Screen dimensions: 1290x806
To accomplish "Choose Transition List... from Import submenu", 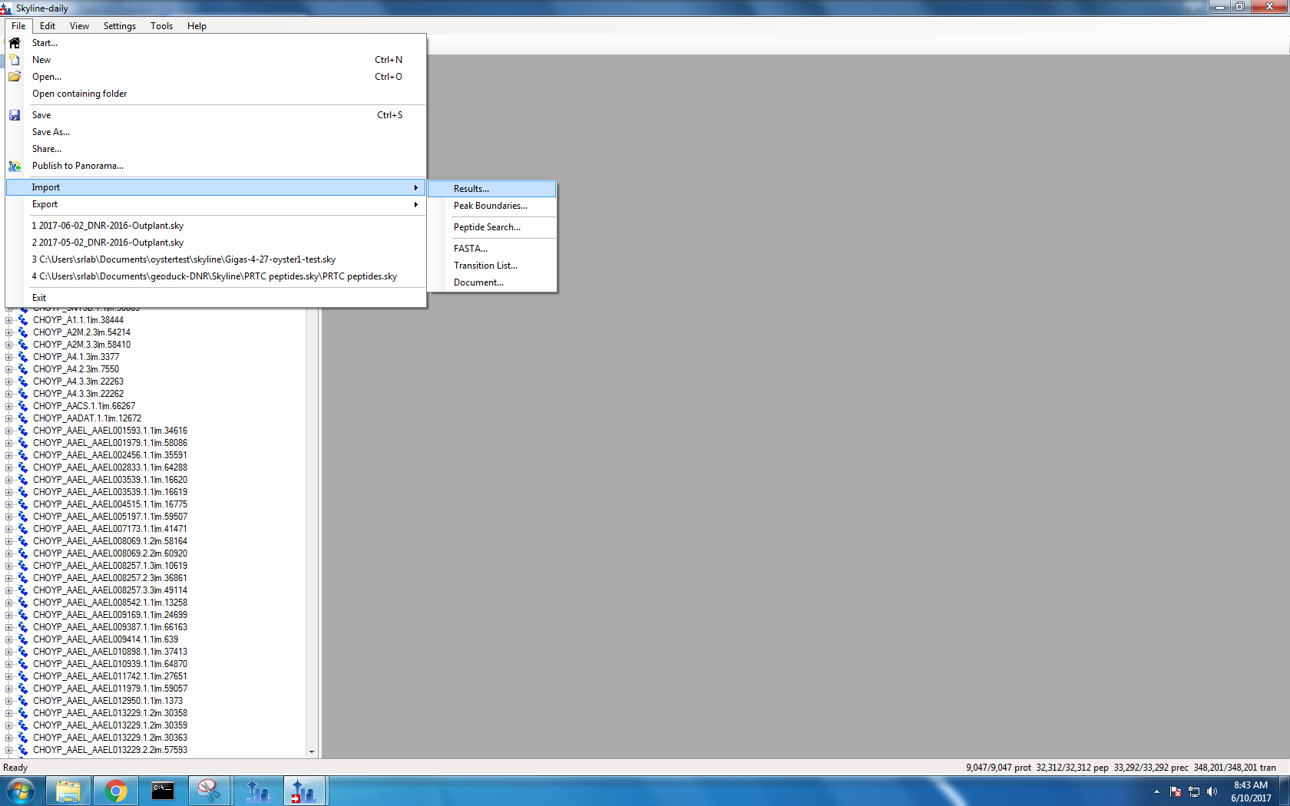I will (x=491, y=266).
